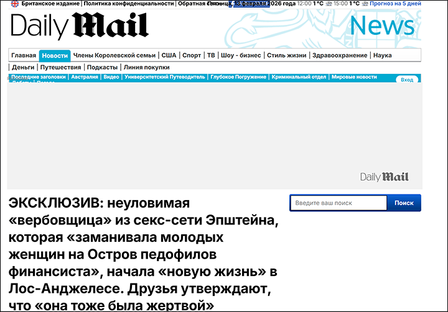Go to the США section
The width and height of the screenshot is (448, 312).
(169, 55)
